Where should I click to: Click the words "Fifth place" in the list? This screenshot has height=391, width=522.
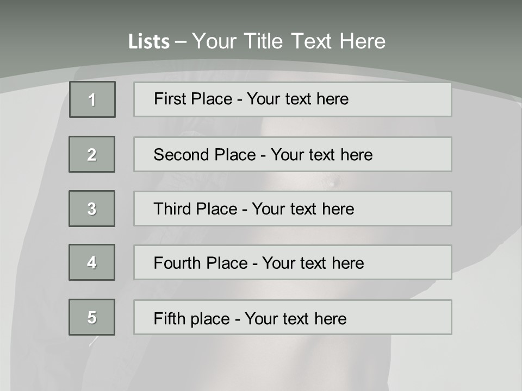coord(191,318)
